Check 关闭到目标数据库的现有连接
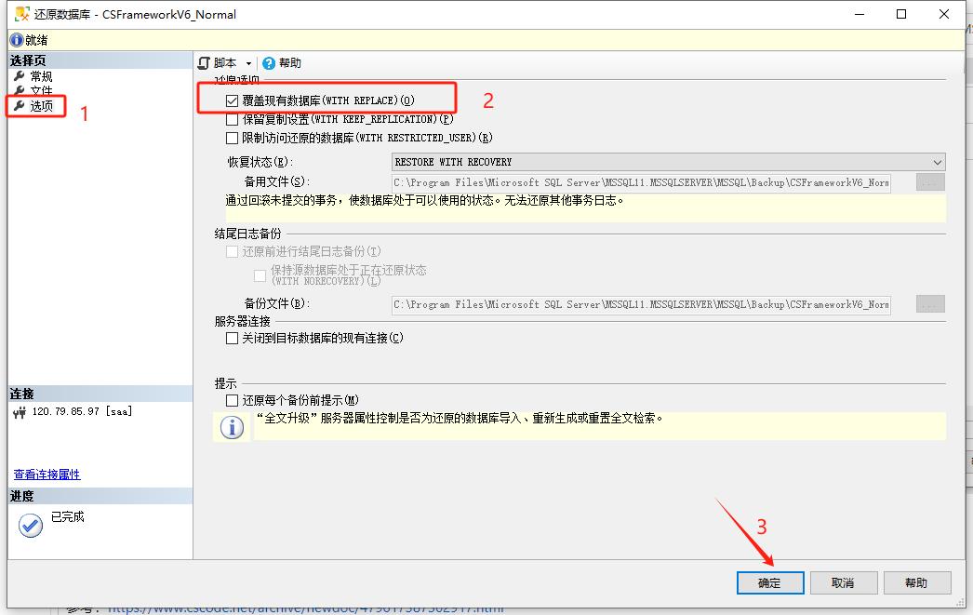Screen dimensions: 973x615 coord(231,338)
